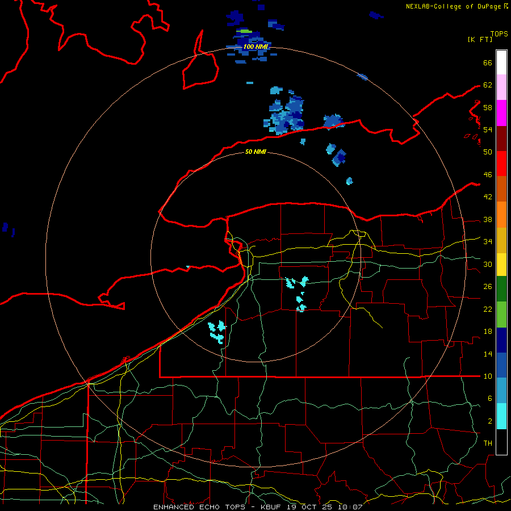The height and width of the screenshot is (511, 511).
Task: Click the cyan echo cluster southwest inside 50 NMI ring
Action: 217,332
